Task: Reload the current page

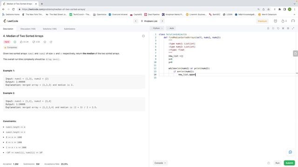Action: pyautogui.click(x=14, y=9)
